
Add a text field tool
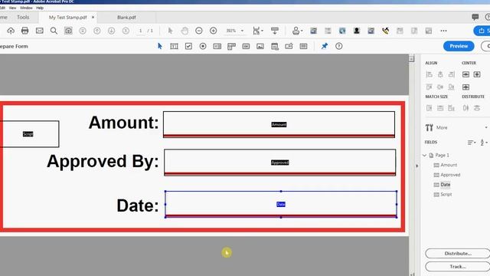click(x=174, y=46)
